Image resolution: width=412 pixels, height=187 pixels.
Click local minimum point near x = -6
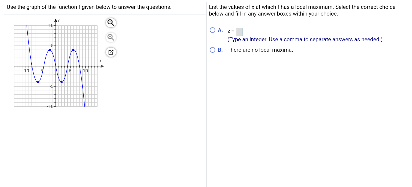click(38, 82)
